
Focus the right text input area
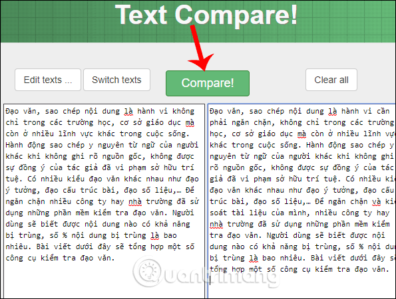(301, 201)
